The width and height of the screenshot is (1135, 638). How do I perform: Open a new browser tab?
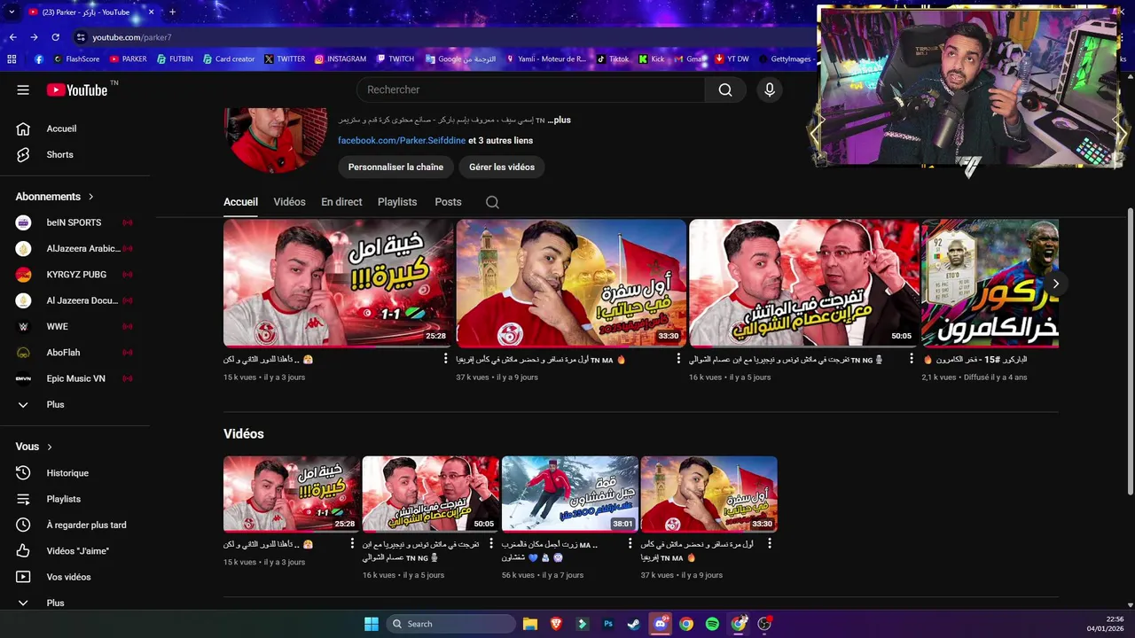(x=172, y=12)
